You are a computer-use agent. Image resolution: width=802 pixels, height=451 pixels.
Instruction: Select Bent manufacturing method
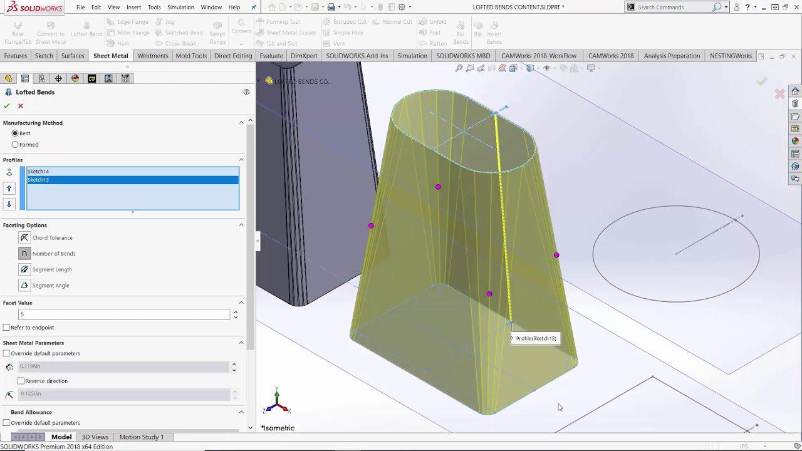click(15, 133)
